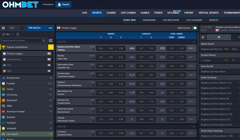This screenshot has height=140, width=240.
Task: Collapse the 01.01.20 date group
Action: click(194, 42)
